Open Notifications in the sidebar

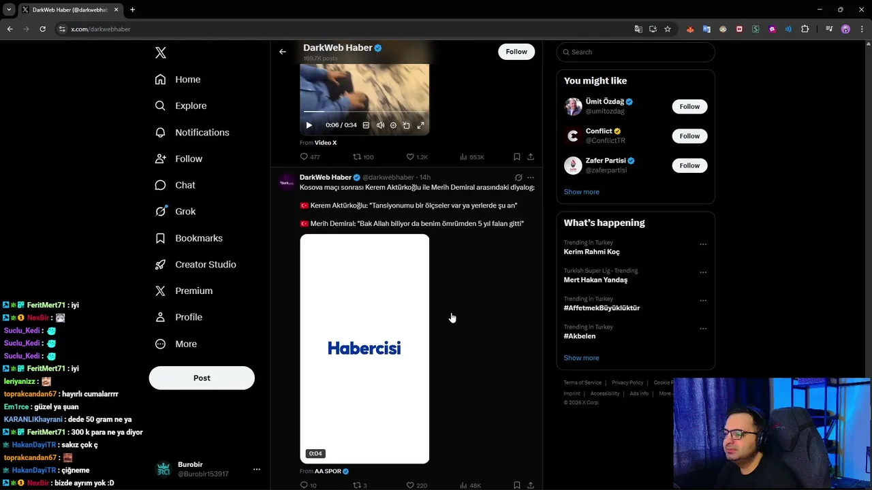[x=192, y=132]
